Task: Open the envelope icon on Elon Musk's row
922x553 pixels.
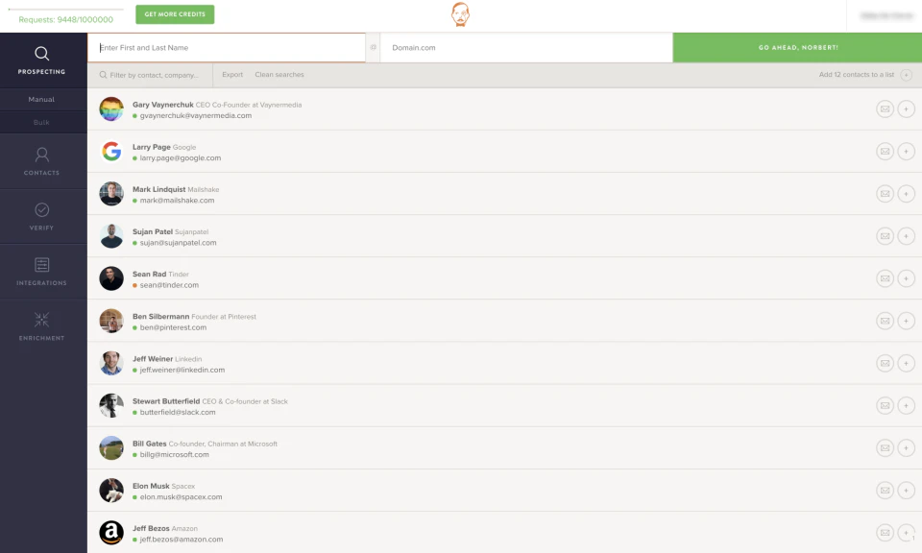Action: click(x=884, y=490)
